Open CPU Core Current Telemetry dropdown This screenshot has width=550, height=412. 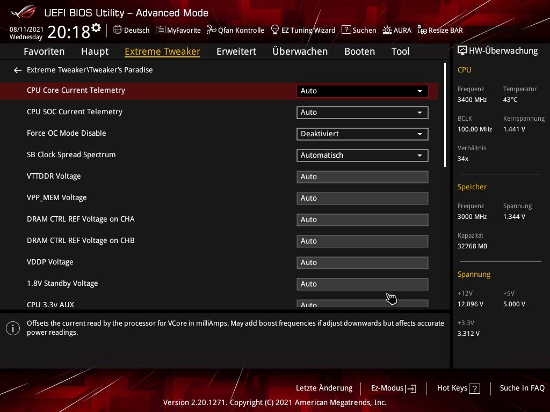tap(363, 91)
